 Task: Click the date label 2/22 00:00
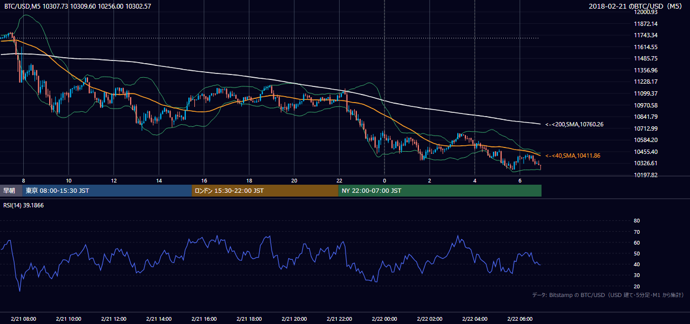pos(384,319)
